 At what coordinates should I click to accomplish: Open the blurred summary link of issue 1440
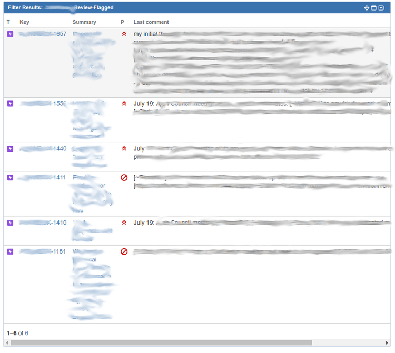coord(90,157)
